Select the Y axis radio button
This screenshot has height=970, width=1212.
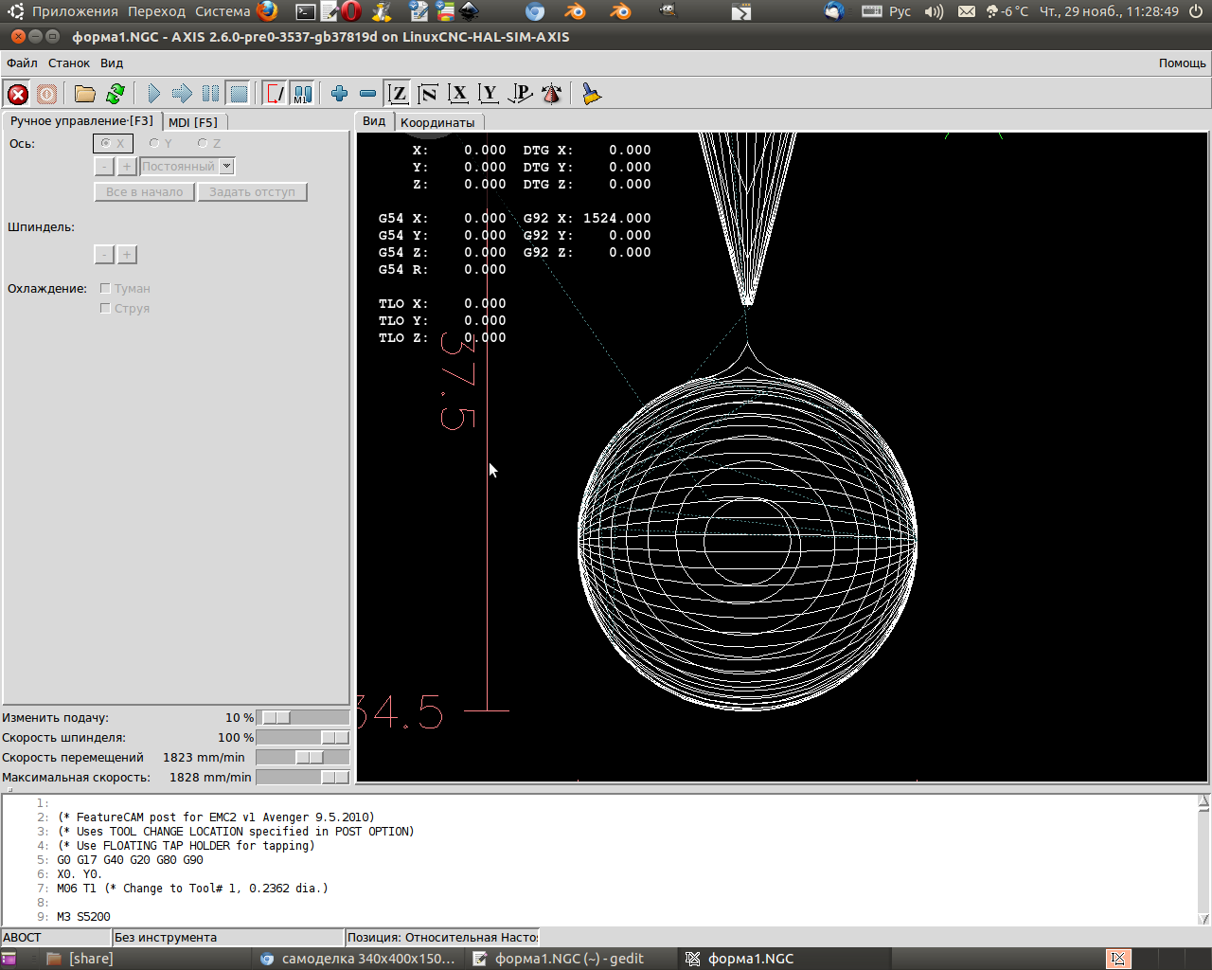[154, 144]
